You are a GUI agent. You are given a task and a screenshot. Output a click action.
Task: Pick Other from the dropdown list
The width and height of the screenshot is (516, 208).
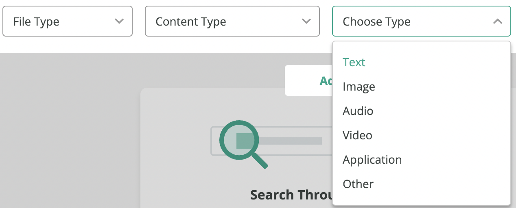pos(422,184)
